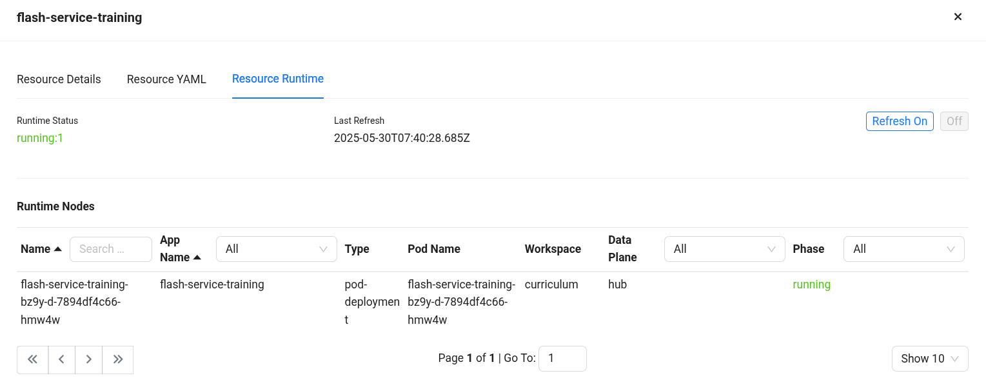Click the running phase status text
The width and height of the screenshot is (986, 389).
[x=811, y=284]
